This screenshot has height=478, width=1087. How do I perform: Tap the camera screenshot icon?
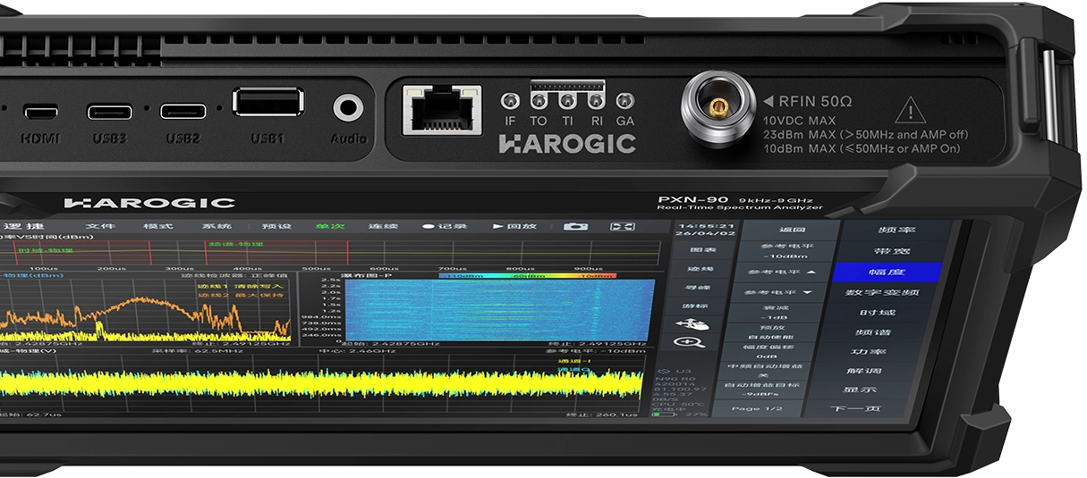576,227
